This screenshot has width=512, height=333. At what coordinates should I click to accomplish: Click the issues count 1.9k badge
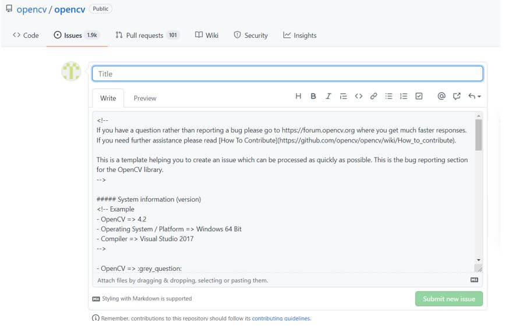click(x=92, y=35)
